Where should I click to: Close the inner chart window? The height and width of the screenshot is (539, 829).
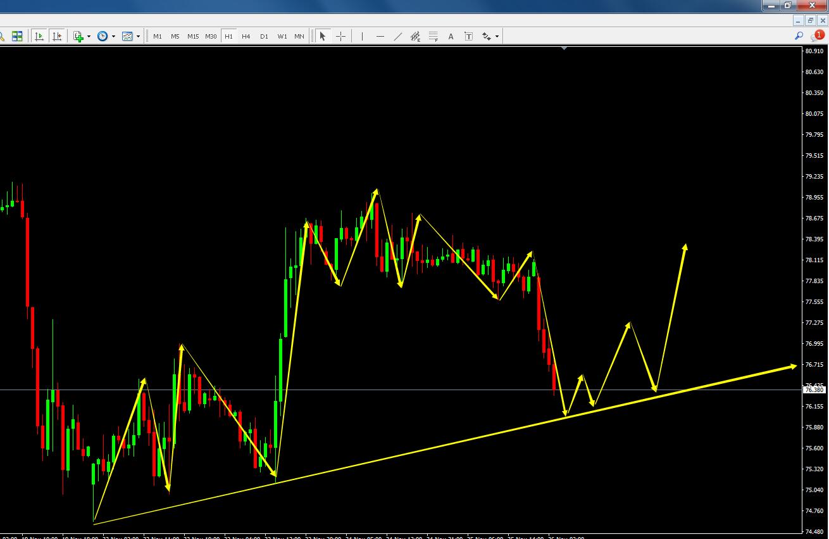coord(823,20)
